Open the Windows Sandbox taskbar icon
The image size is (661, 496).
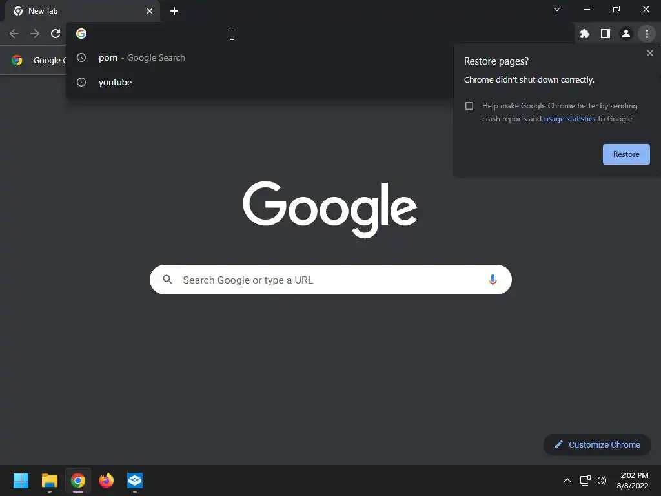coord(135,480)
